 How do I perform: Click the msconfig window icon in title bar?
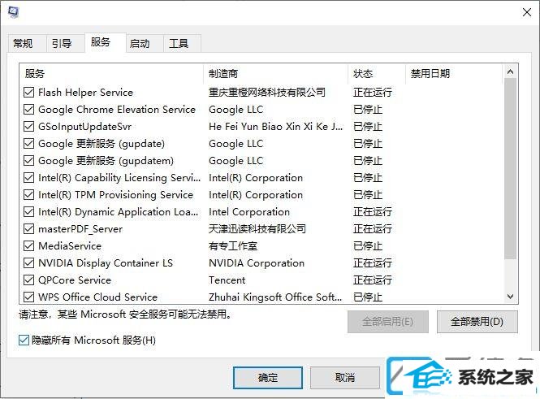click(14, 12)
